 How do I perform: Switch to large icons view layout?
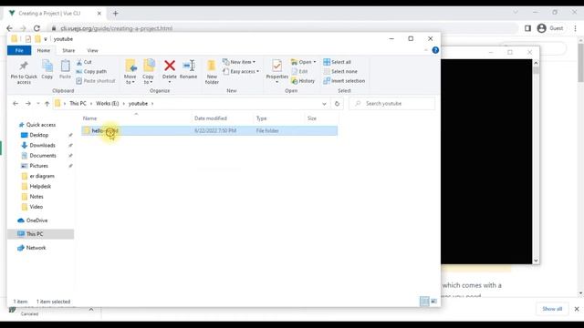pos(434,302)
